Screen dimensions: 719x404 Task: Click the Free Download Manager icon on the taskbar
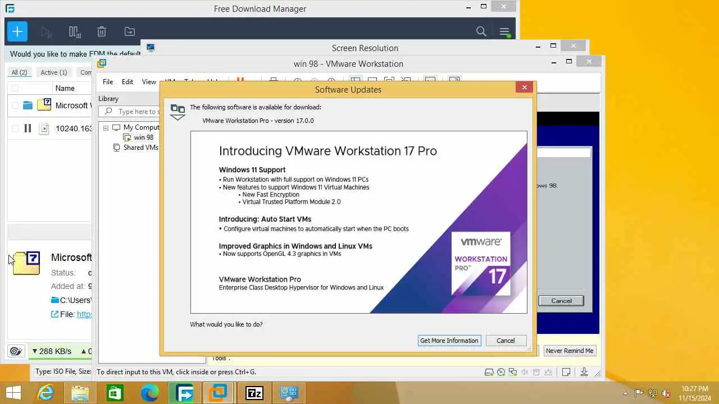tap(184, 393)
